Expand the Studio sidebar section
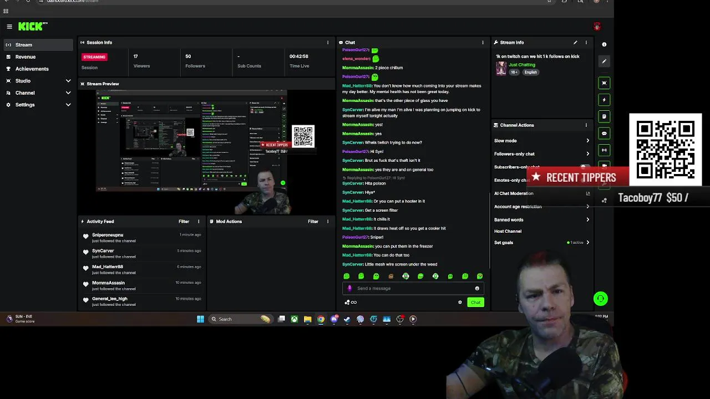This screenshot has height=399, width=710. [x=68, y=81]
